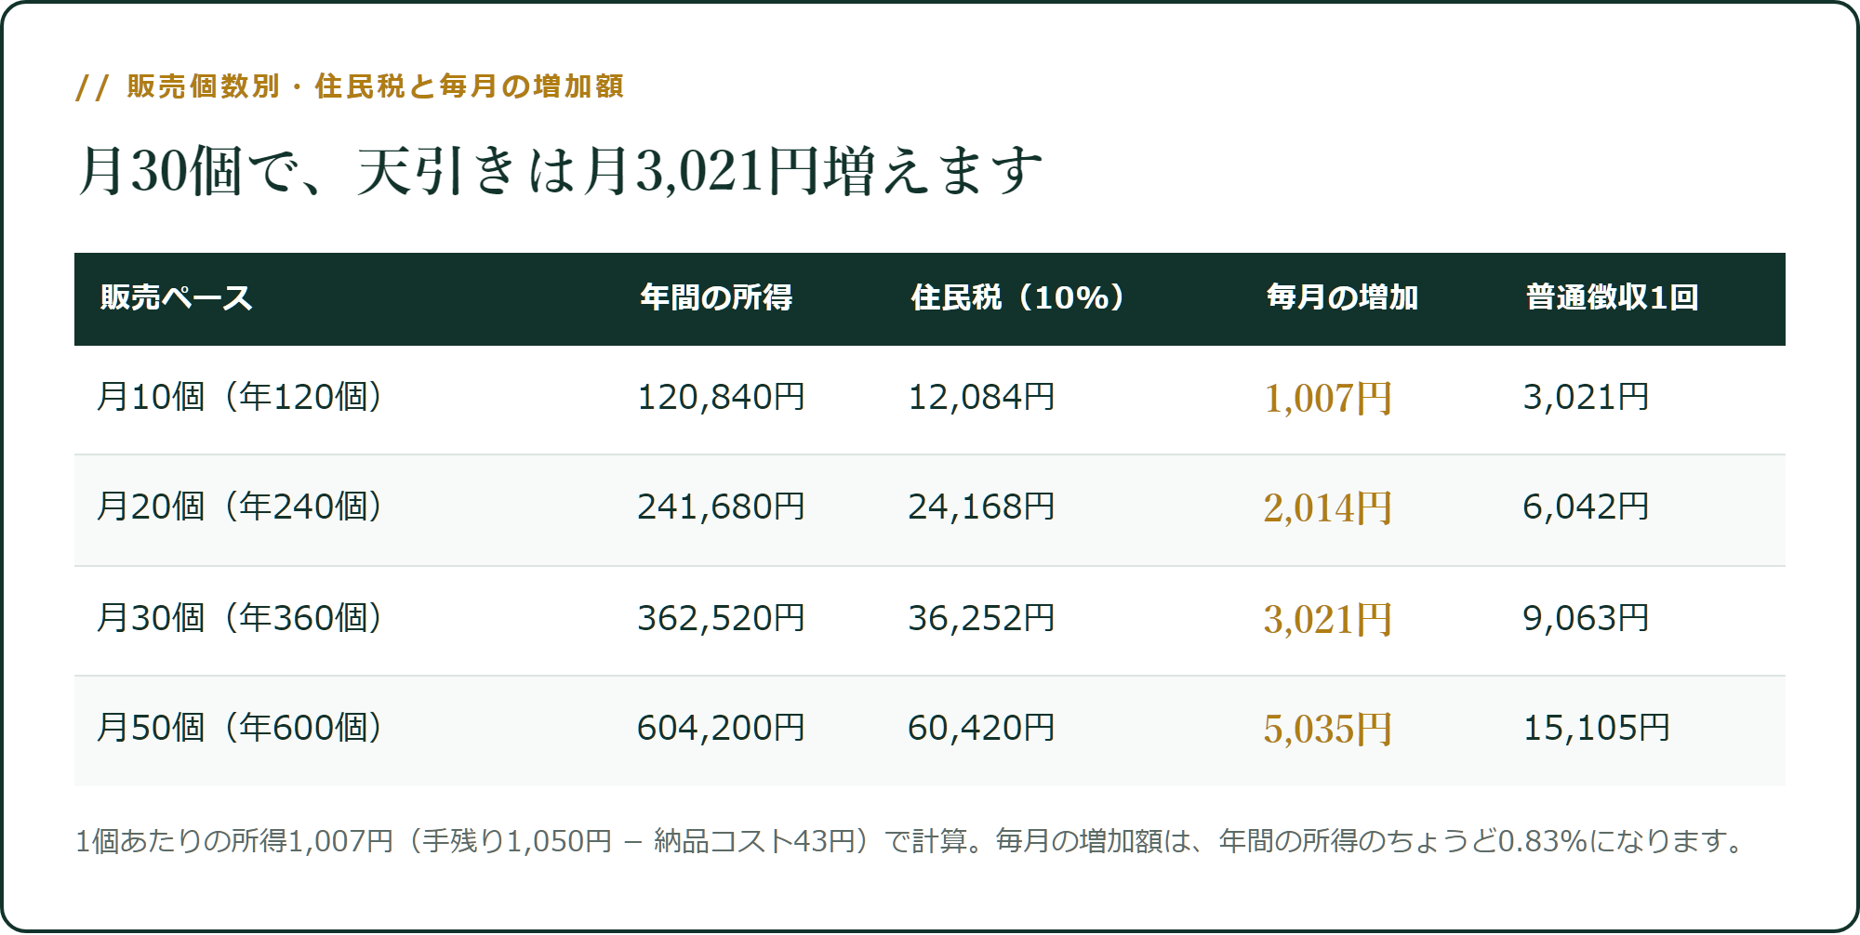This screenshot has width=1860, height=935.
Task: Click the 241,680円 annual income cell
Action: pos(721,507)
